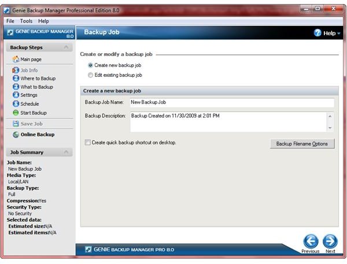347x264 pixels.
Task: Click the 'No Security' value in summary
Action: tap(20, 214)
